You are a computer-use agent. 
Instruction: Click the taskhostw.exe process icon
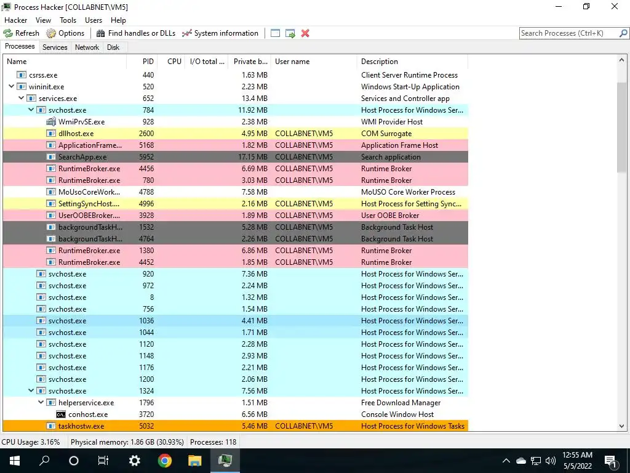click(51, 426)
